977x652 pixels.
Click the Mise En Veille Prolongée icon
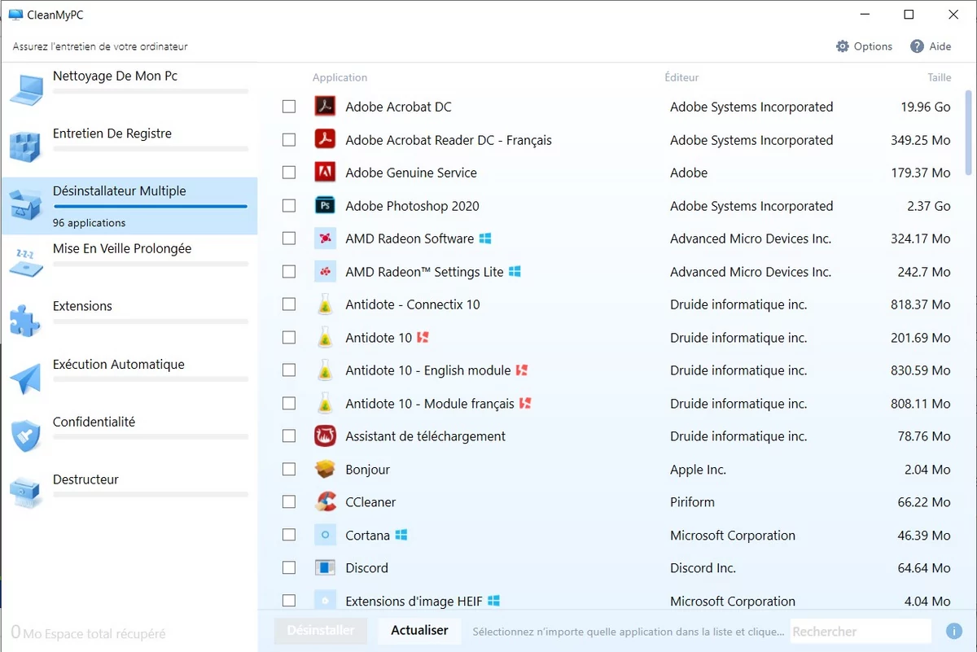25,262
